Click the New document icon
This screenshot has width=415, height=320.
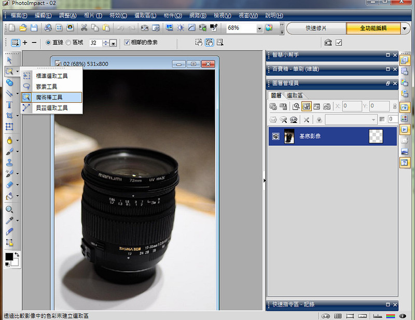click(x=12, y=28)
